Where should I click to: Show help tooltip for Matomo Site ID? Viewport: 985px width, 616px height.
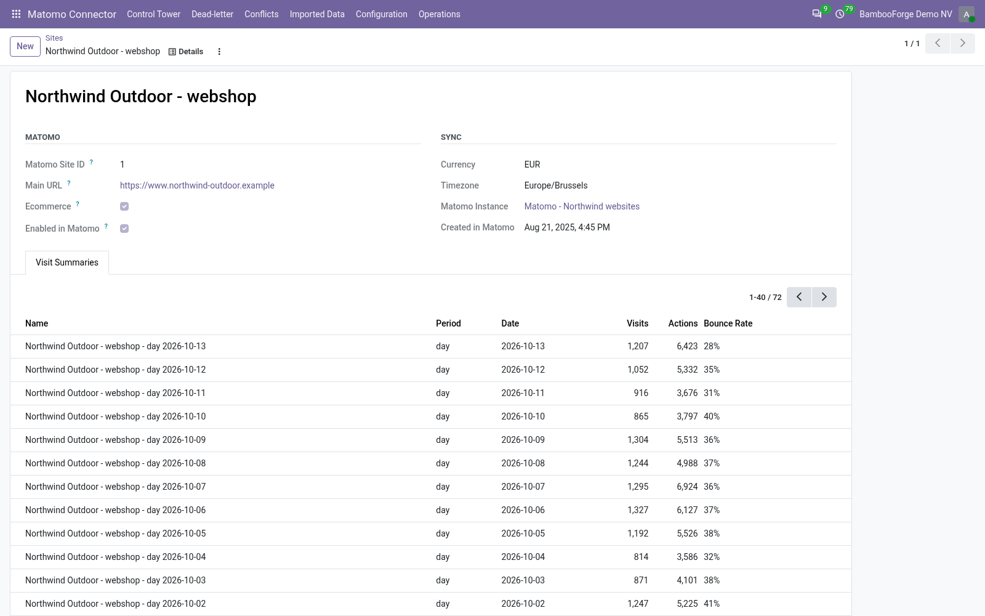click(91, 162)
